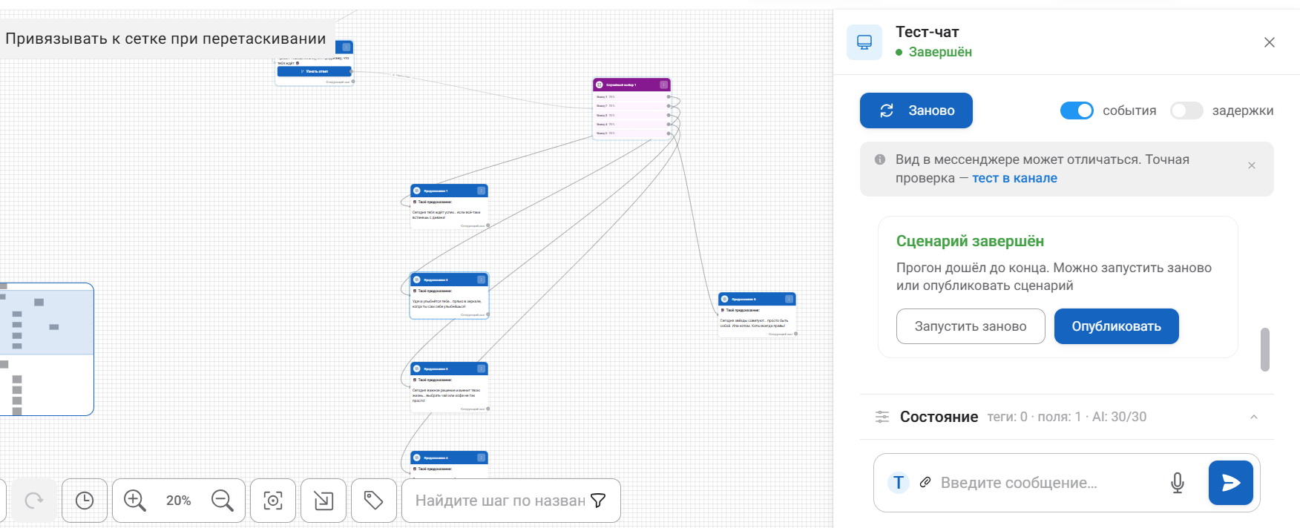
Task: Select the Предсказание 1 node header
Action: (449, 191)
